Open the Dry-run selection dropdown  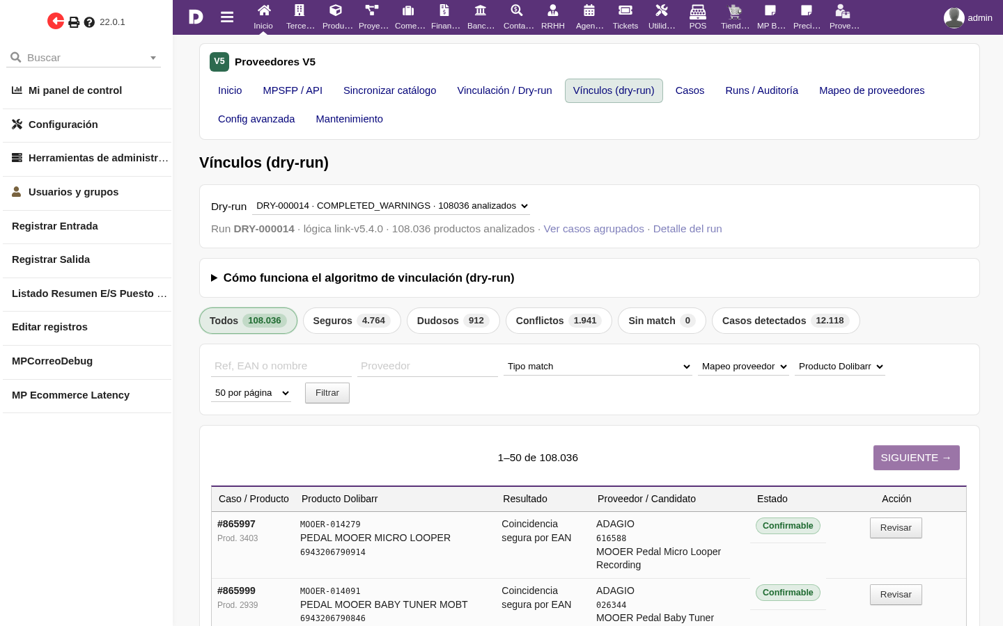(391, 206)
